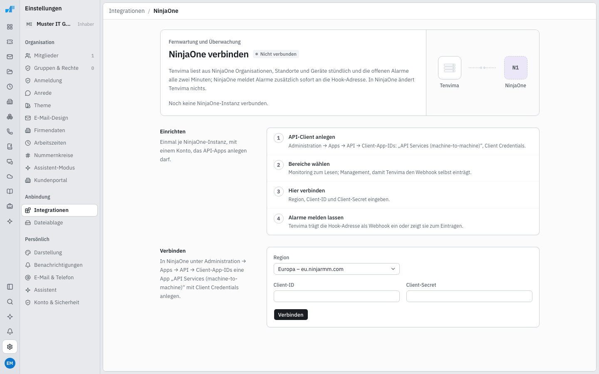Image resolution: width=599 pixels, height=374 pixels.
Task: Open the building companies icon in the rail
Action: tap(10, 102)
